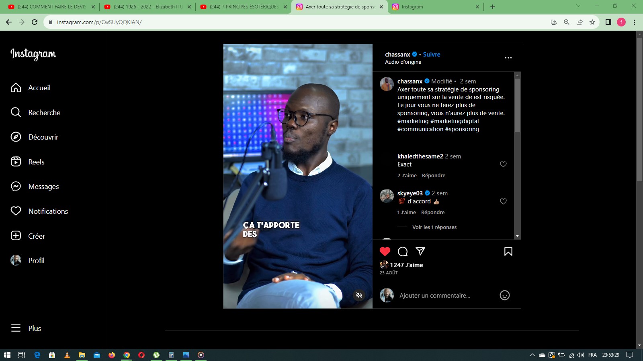643x361 pixels.
Task: Expand 'Voir les 1 réponses' replies
Action: [x=434, y=227]
